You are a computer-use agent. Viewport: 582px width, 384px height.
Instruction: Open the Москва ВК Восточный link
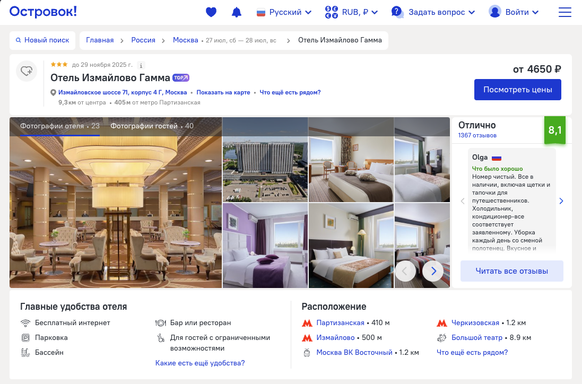click(354, 353)
